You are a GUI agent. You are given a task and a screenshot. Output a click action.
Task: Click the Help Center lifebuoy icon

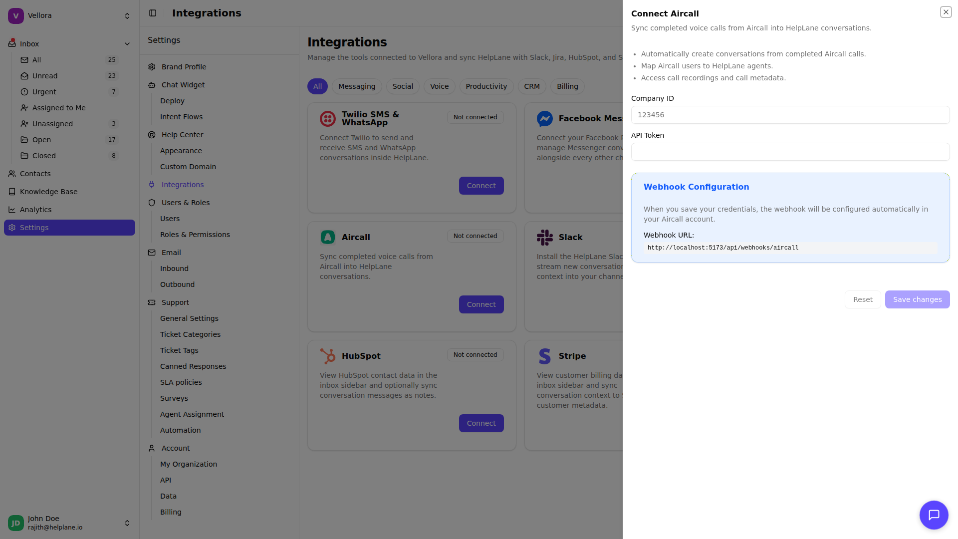152,135
